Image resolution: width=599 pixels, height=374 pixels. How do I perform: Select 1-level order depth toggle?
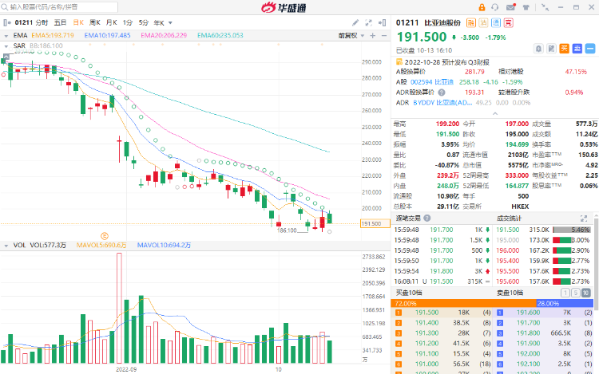565,293
